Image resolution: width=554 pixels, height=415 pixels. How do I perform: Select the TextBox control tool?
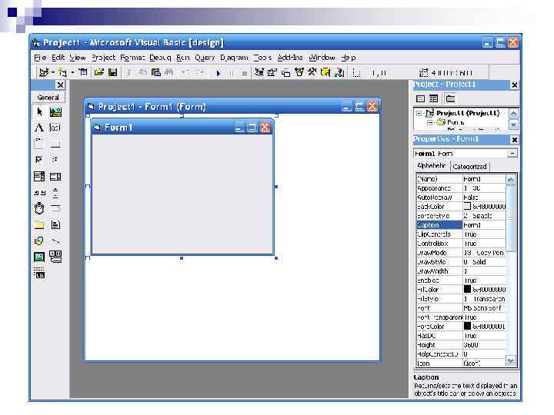point(55,128)
